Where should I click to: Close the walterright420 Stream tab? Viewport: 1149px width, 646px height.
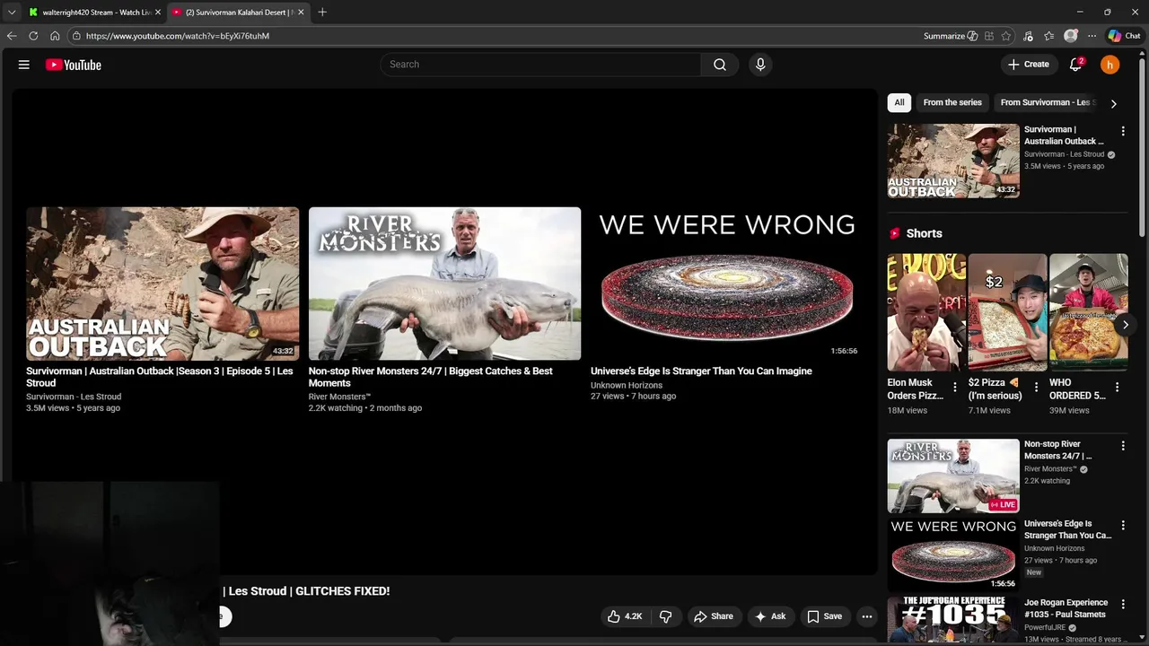pos(158,13)
